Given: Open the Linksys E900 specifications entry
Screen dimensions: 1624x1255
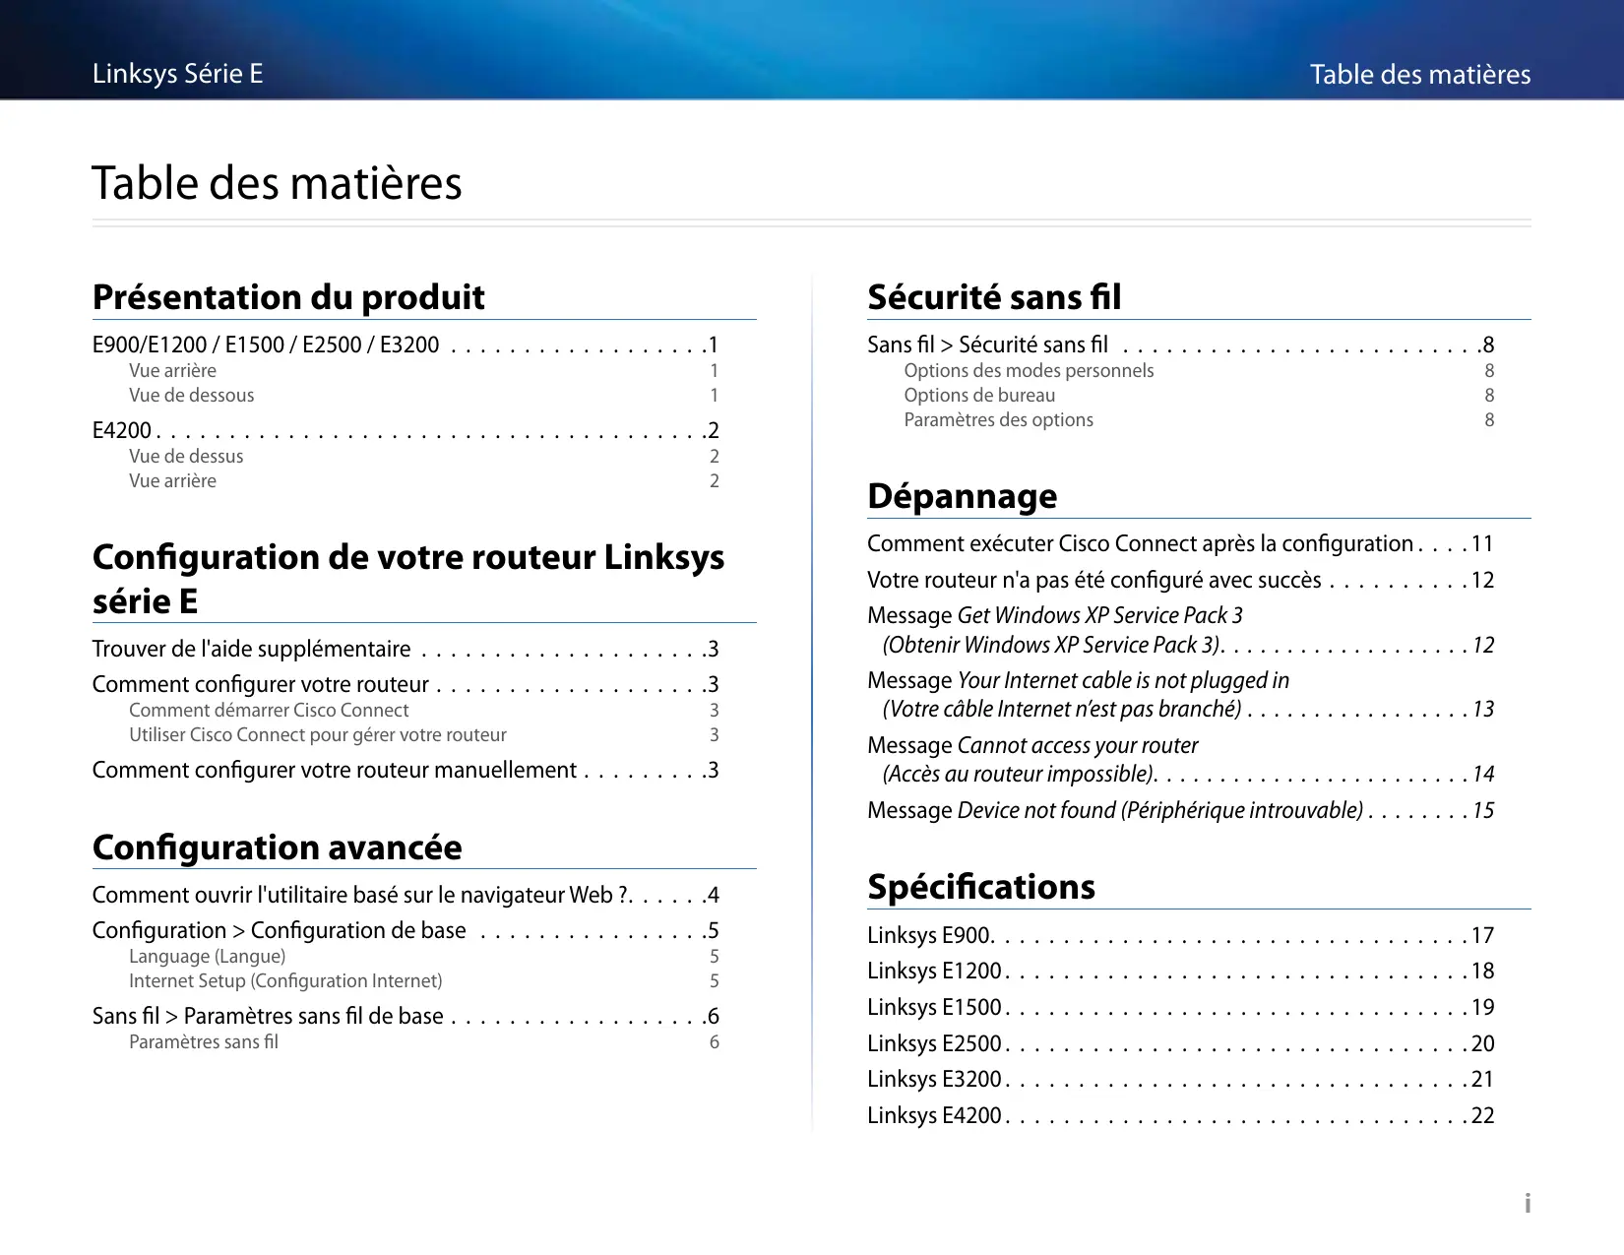Looking at the screenshot, I should [930, 936].
